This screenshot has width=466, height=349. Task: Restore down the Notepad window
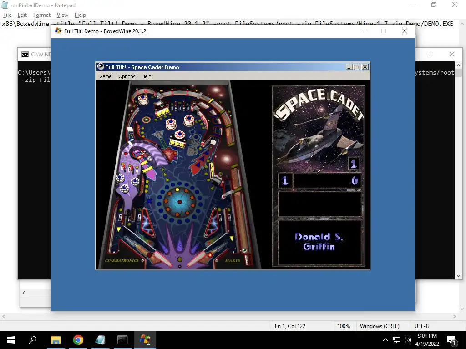(434, 5)
